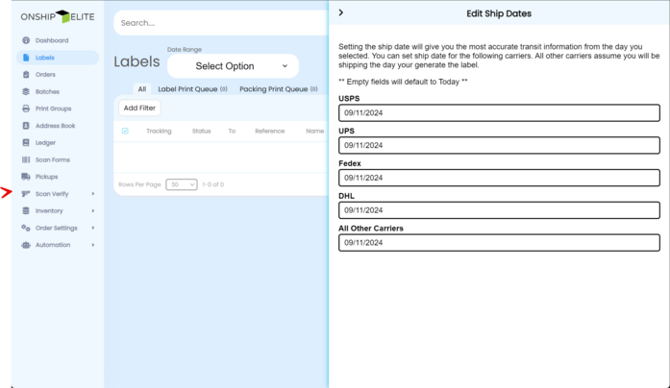
Task: Collapse the Edit Ship Dates panel chevron
Action: [341, 13]
